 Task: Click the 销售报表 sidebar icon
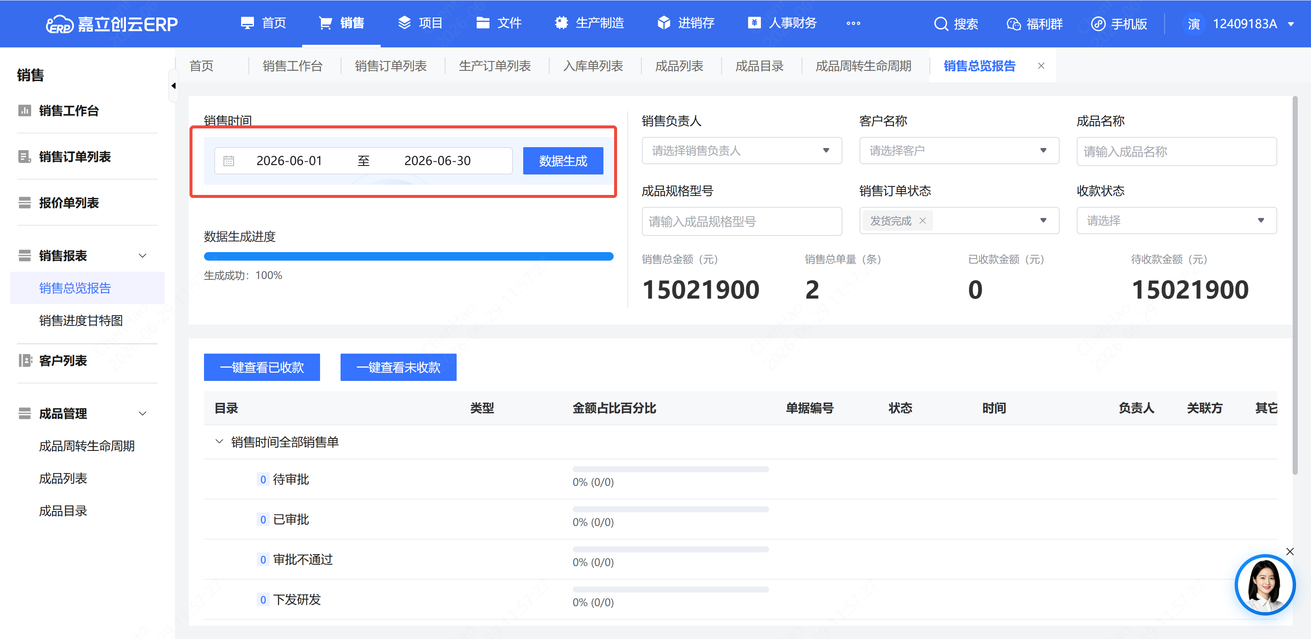(x=24, y=256)
